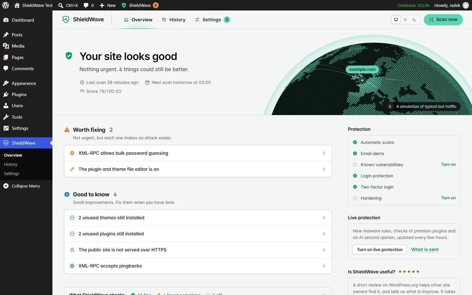This screenshot has width=472, height=295.
Task: Click the Hardening dashed circle icon
Action: click(355, 198)
